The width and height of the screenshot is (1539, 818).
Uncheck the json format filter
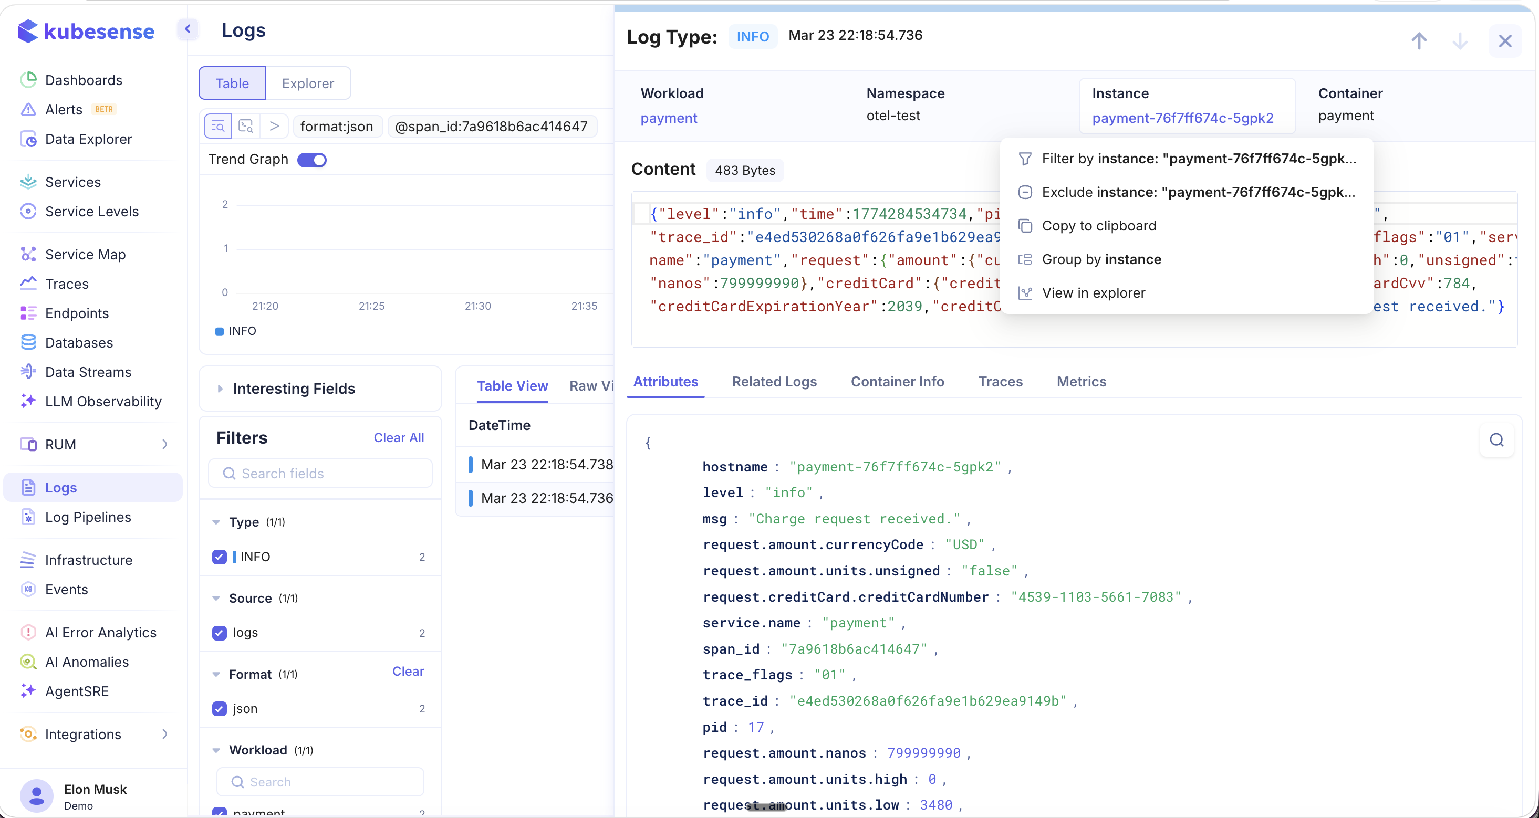tap(220, 709)
